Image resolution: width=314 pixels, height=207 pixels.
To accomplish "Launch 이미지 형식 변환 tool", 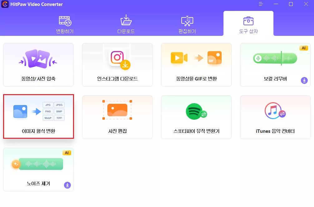I will pos(38,116).
